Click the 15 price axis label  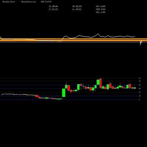tap(140, 92)
